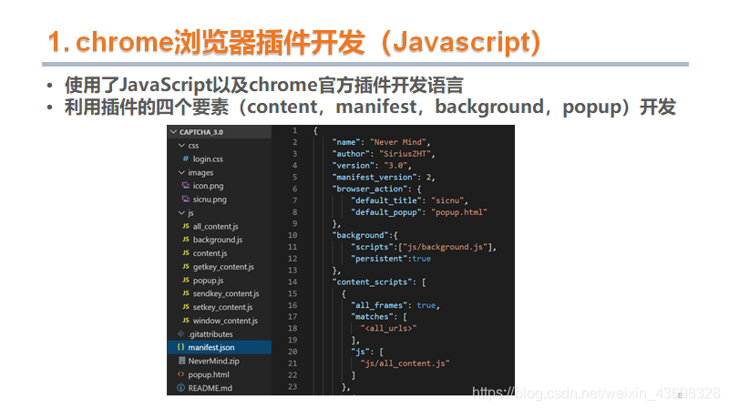Click the JS icon beside popup.js

coord(186,280)
